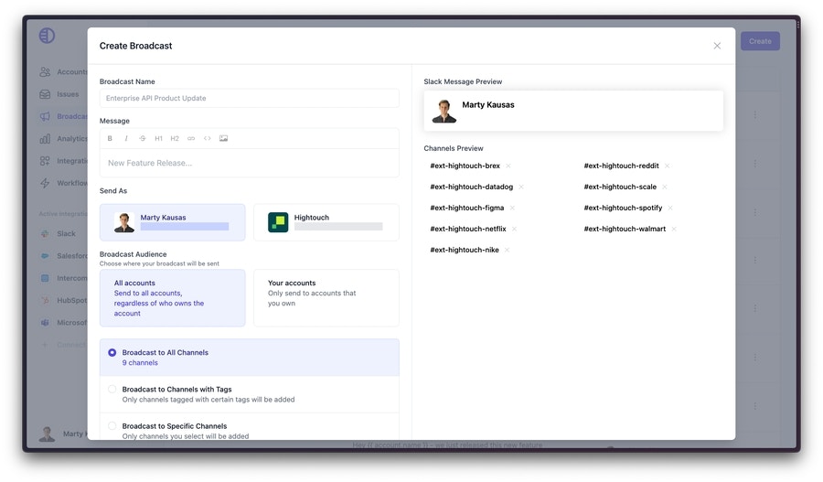Screen dimensions: 823x482
Task: Click Marty Kausas avatar in Slack preview
Action: tap(444, 112)
